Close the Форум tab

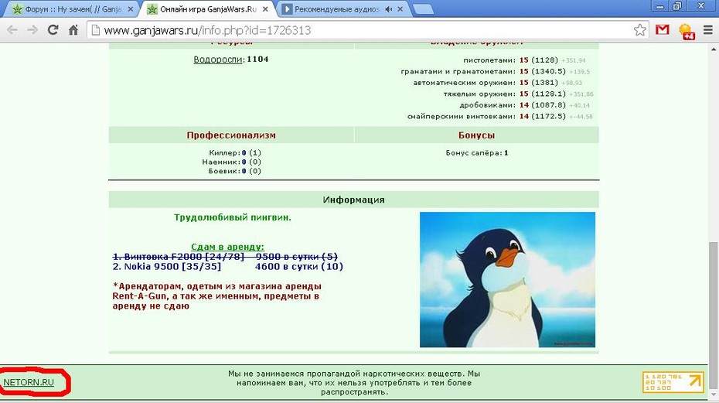[130, 9]
